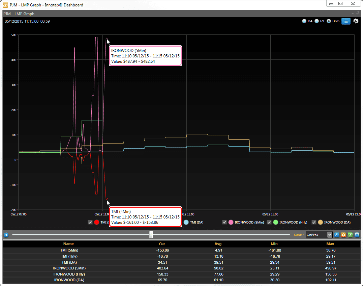This screenshot has height=287, width=363.
Task: Open the Scale OnPeak dropdown
Action: (x=319, y=235)
